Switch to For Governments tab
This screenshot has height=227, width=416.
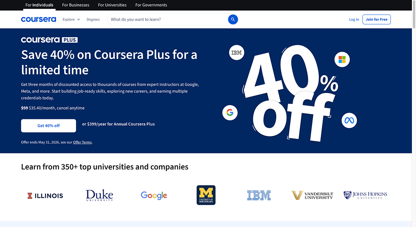(x=151, y=5)
